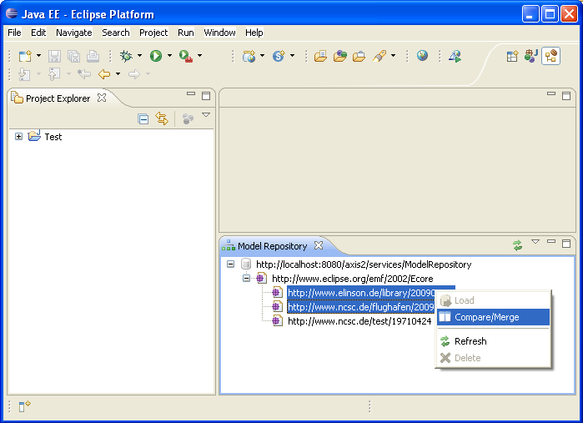Select the Test project in Project Explorer
Screen dimensions: 583x423
point(53,137)
